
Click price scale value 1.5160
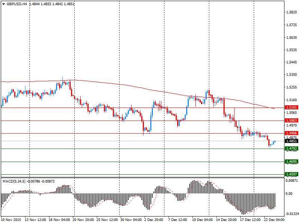tap(292, 100)
